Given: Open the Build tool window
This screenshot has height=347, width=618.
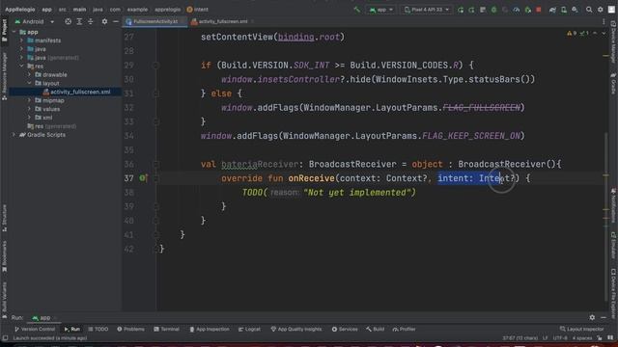Looking at the screenshot, I should coord(375,329).
